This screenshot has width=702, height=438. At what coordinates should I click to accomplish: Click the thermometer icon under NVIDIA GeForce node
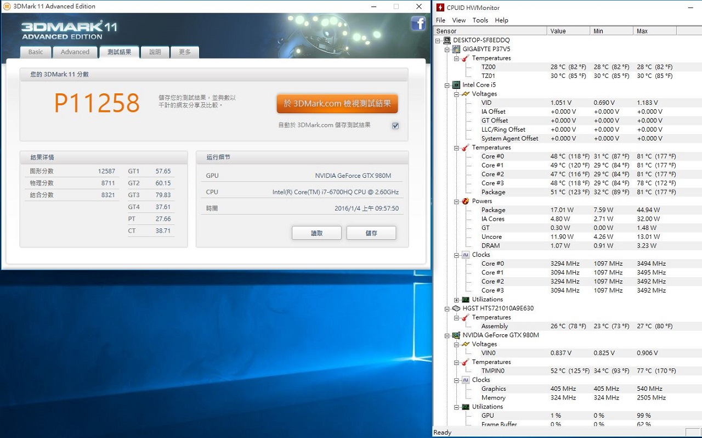tap(465, 362)
